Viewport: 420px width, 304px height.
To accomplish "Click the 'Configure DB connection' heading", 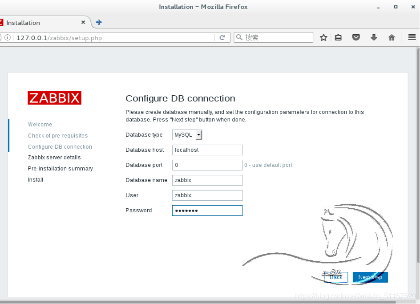I will click(x=180, y=98).
